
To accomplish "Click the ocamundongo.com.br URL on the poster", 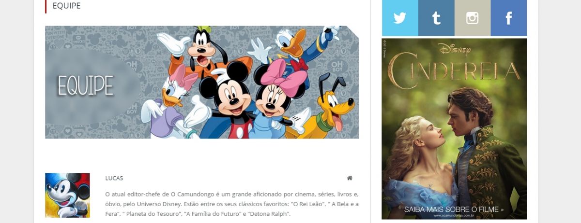I will (x=454, y=216).
